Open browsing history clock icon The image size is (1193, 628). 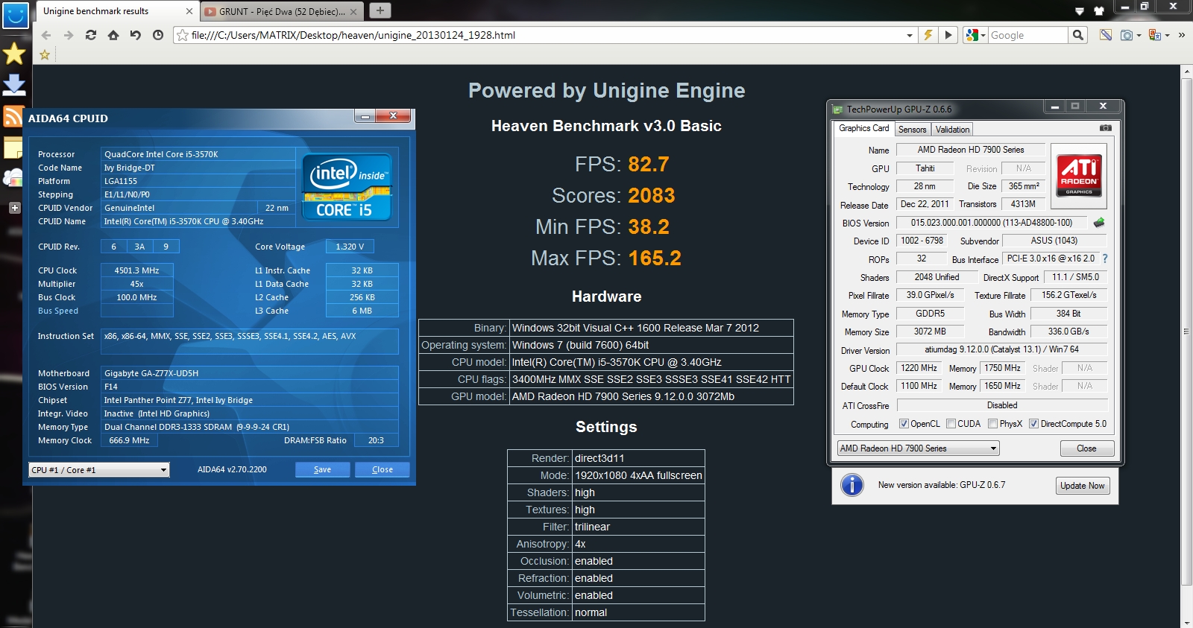[158, 35]
